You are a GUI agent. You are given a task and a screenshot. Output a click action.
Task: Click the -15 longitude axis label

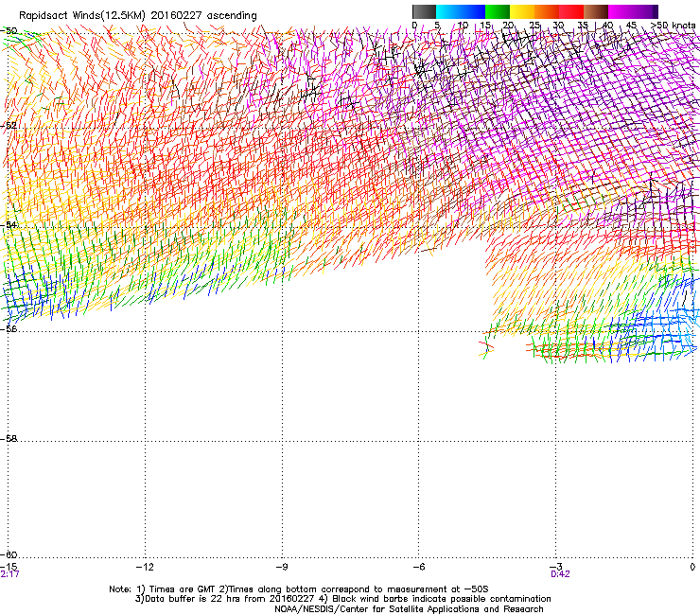click(x=9, y=567)
